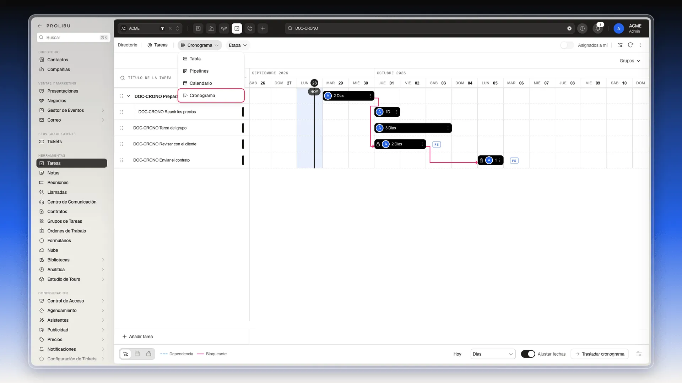Click the help question mark icon
This screenshot has height=383, width=682.
click(x=582, y=28)
